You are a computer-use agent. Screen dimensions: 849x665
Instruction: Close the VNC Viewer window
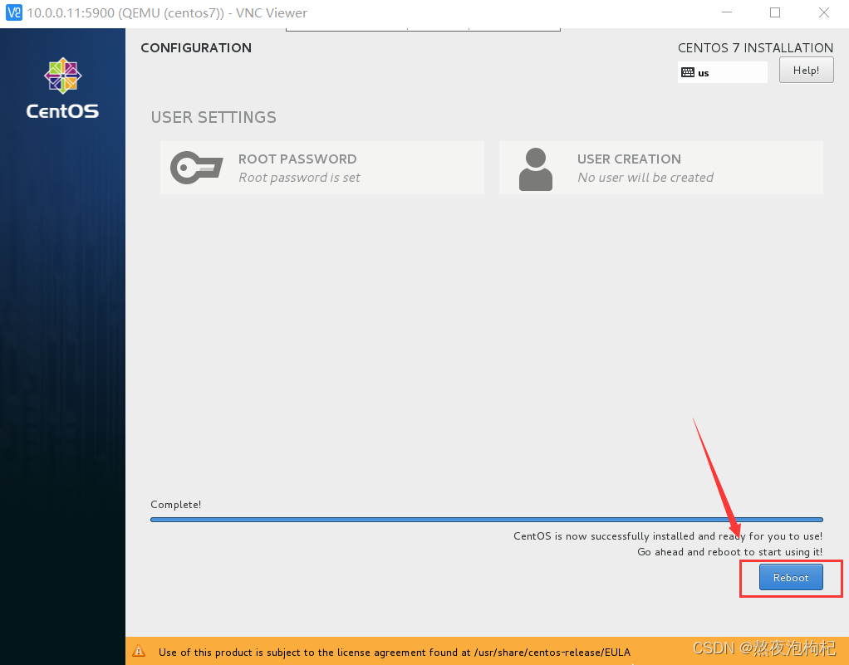(x=823, y=12)
